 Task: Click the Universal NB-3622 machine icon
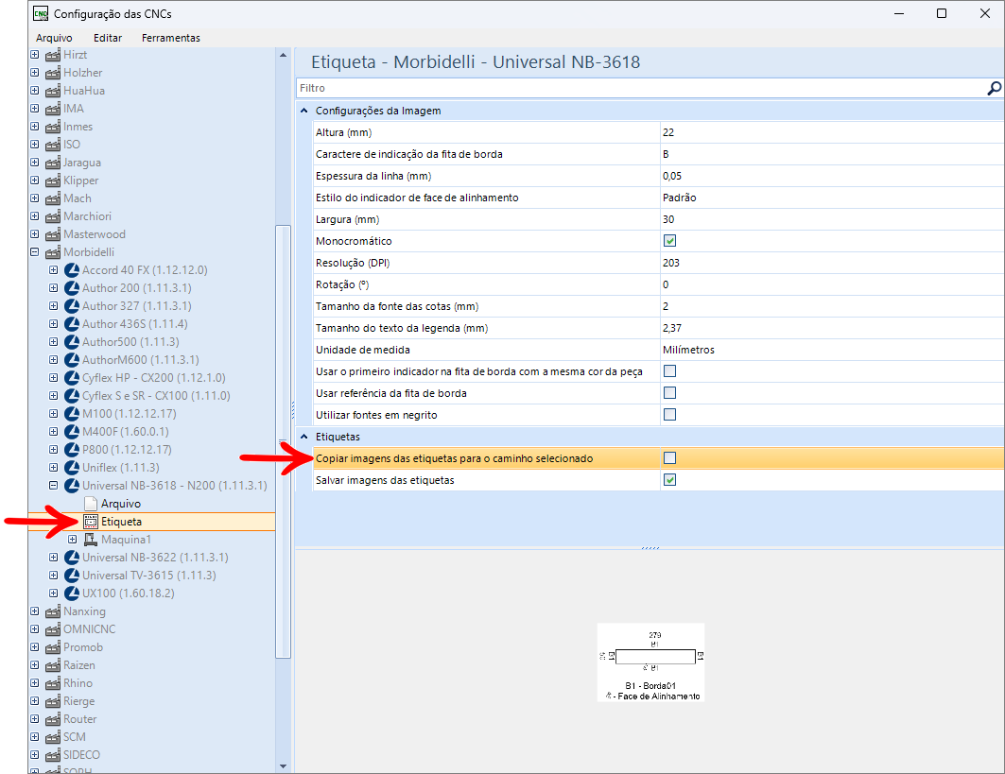click(x=72, y=558)
